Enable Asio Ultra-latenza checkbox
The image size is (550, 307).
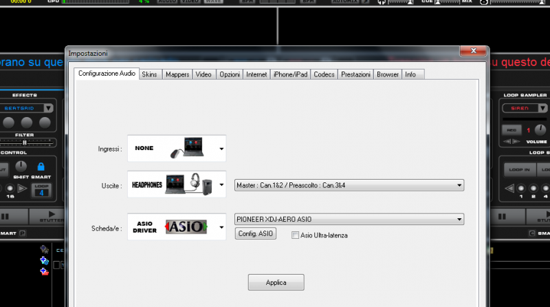click(x=296, y=235)
